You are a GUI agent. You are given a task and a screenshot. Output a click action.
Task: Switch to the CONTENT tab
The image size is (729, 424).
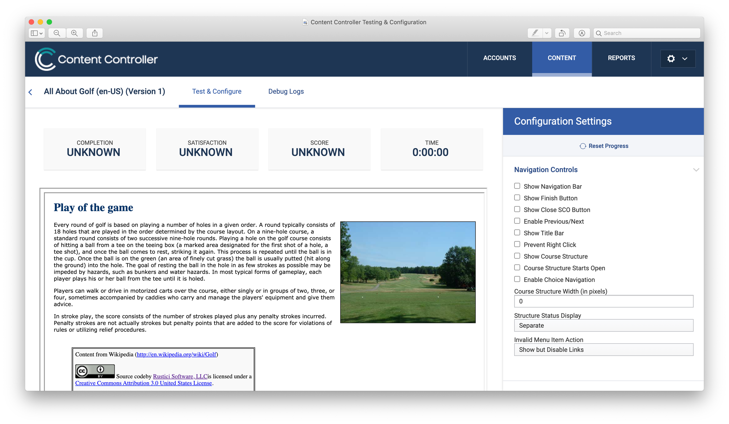pyautogui.click(x=562, y=58)
